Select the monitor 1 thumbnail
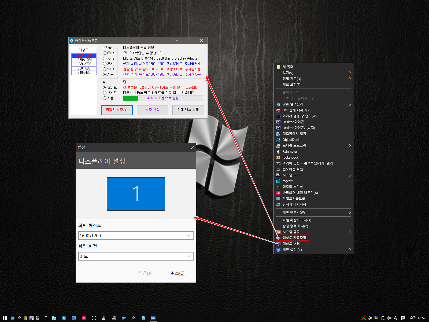429x322 pixels. click(x=136, y=194)
